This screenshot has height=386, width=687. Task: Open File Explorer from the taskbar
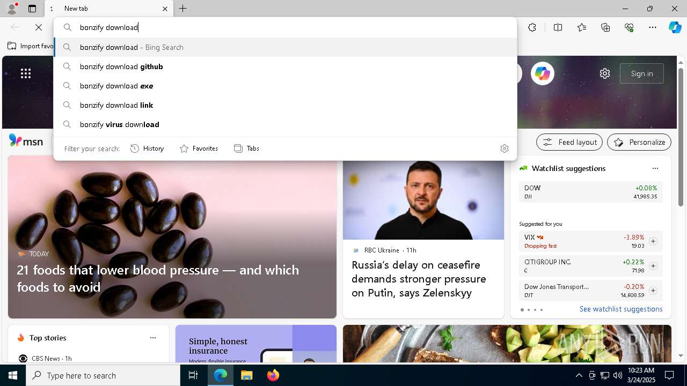pos(246,375)
